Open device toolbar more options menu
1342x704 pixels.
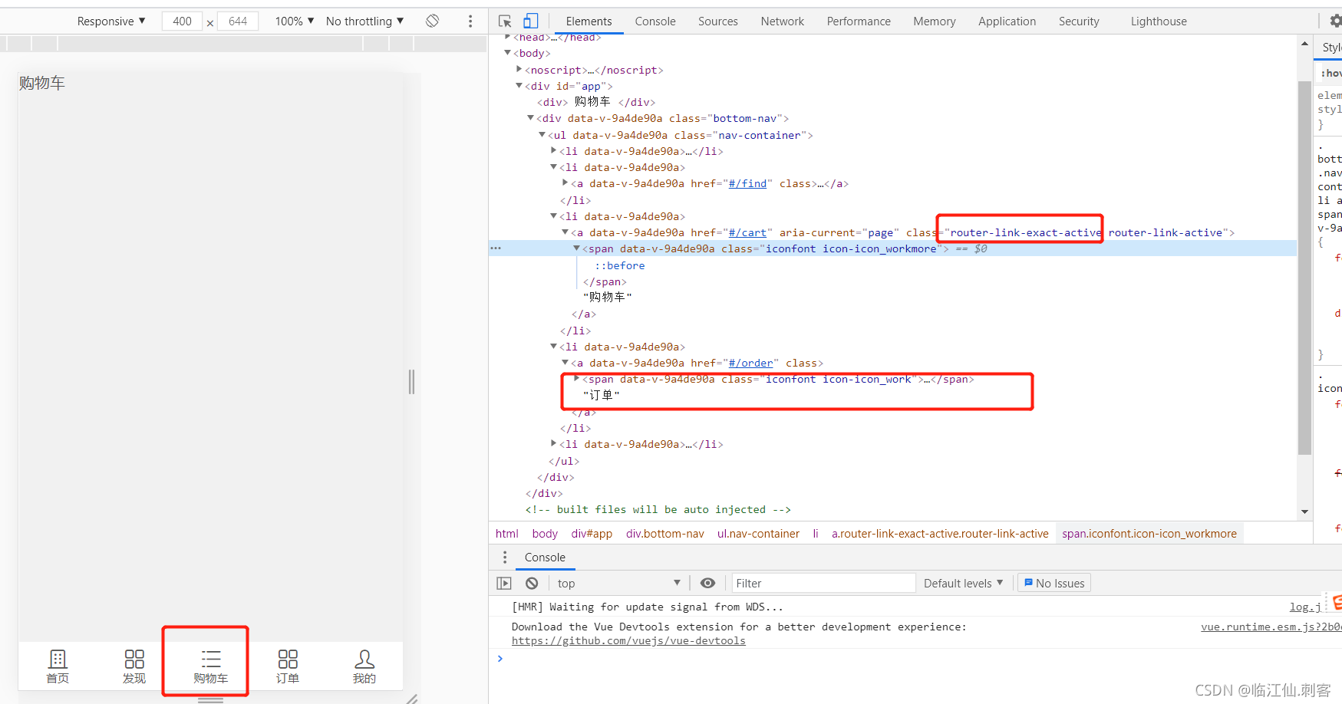[470, 21]
